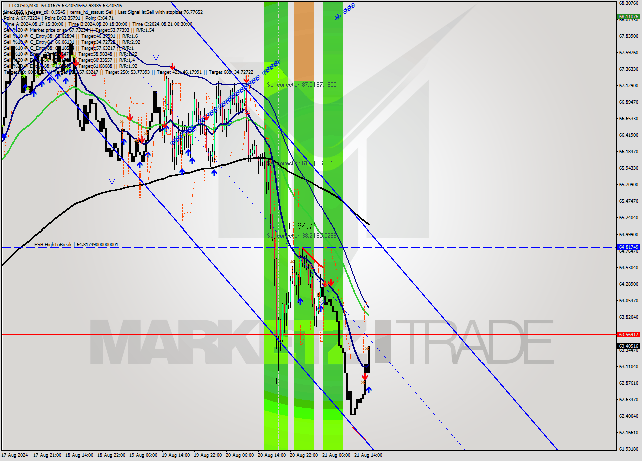Select the blue buy arrow inside the orange-topped band
642x461 pixels.
300,301
